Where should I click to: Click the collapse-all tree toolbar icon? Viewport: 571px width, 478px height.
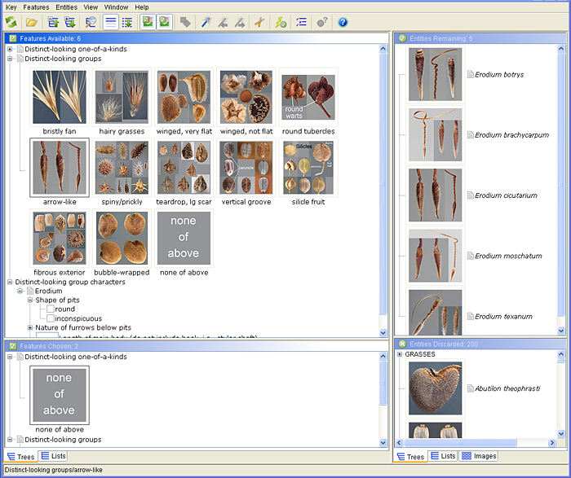click(x=53, y=23)
